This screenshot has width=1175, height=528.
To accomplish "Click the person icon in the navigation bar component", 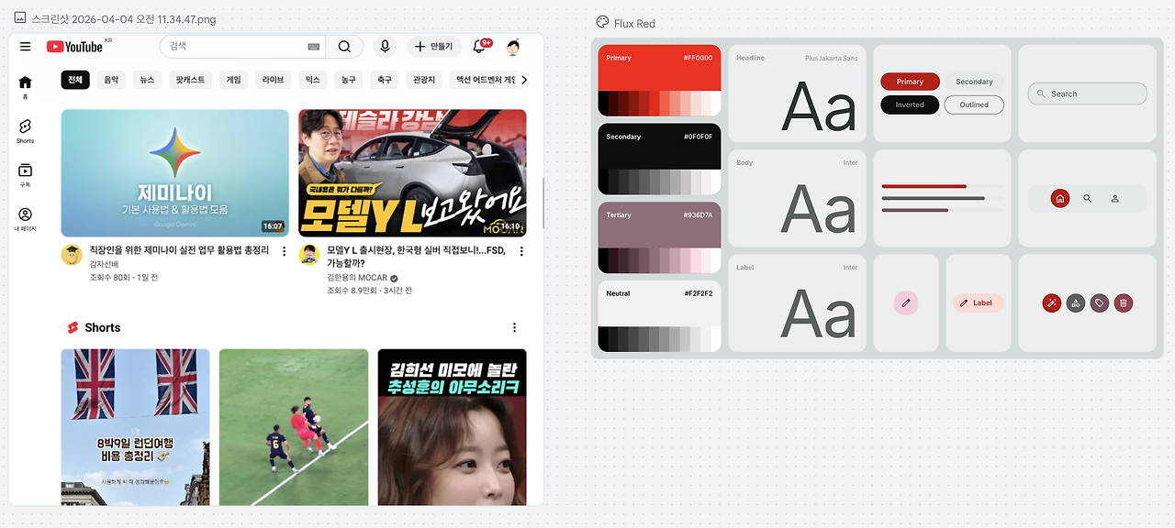I will 1115,198.
